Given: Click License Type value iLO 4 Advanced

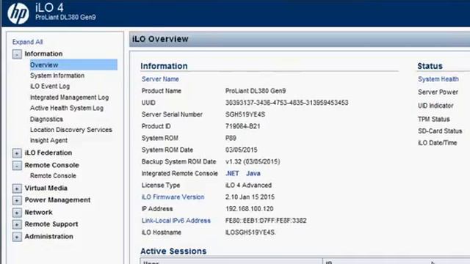Looking at the screenshot, I should point(248,186).
